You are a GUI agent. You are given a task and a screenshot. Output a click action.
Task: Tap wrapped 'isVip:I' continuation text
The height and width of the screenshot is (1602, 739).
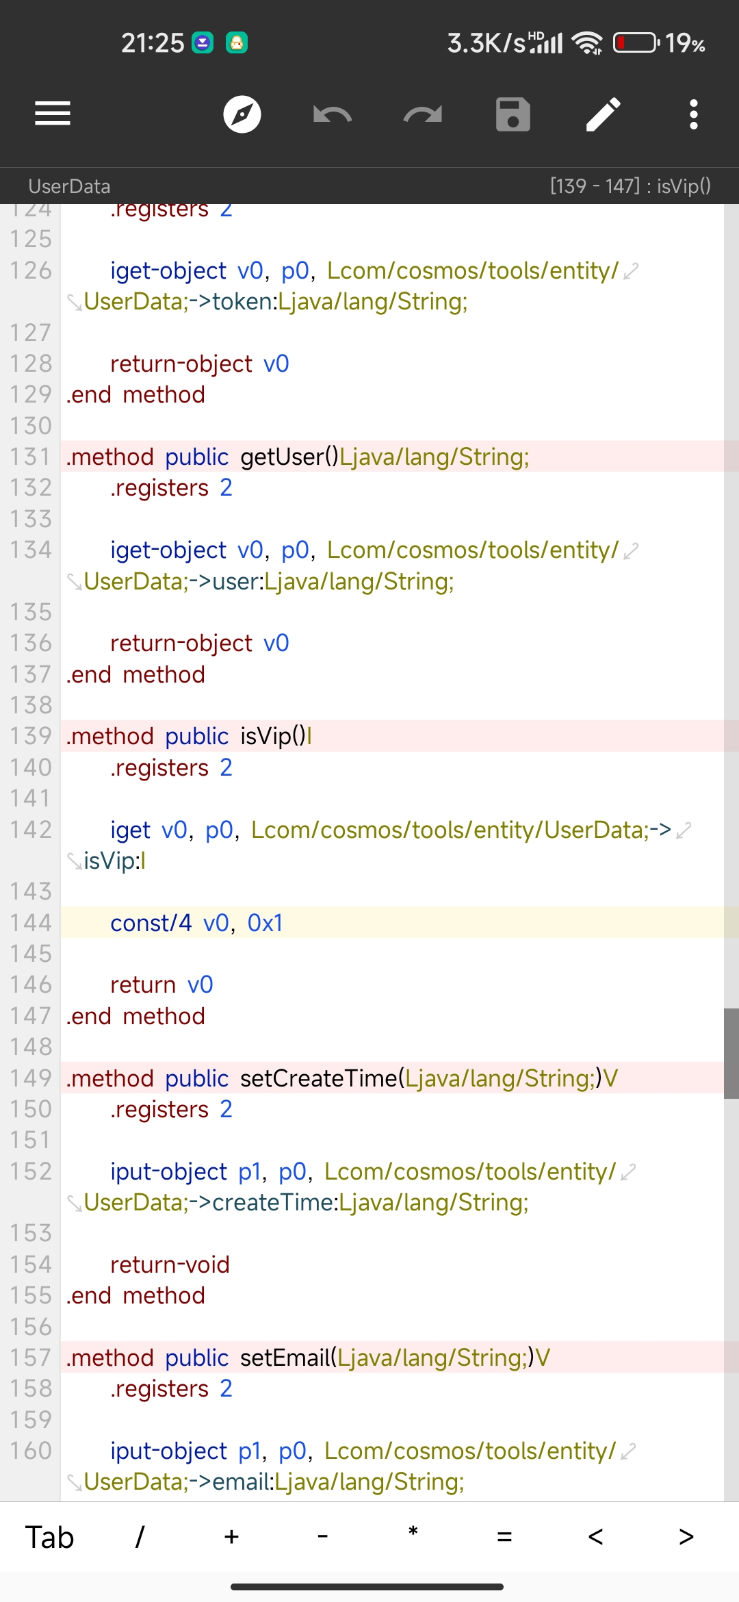115,861
